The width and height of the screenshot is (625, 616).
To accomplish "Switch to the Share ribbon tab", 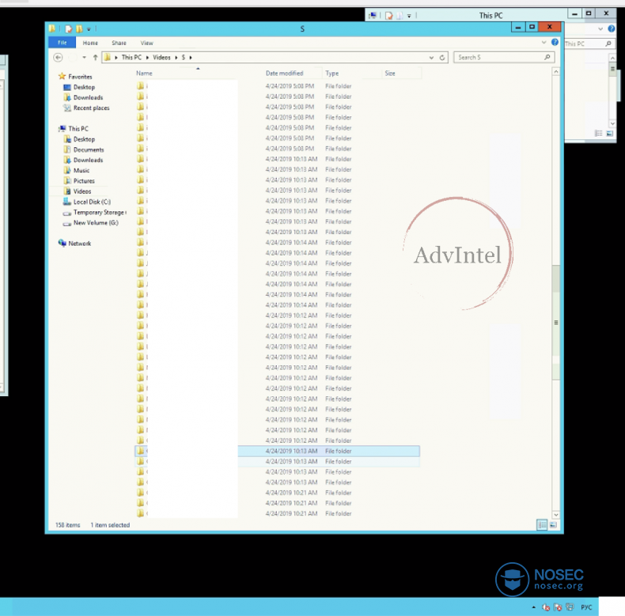I will tap(119, 43).
